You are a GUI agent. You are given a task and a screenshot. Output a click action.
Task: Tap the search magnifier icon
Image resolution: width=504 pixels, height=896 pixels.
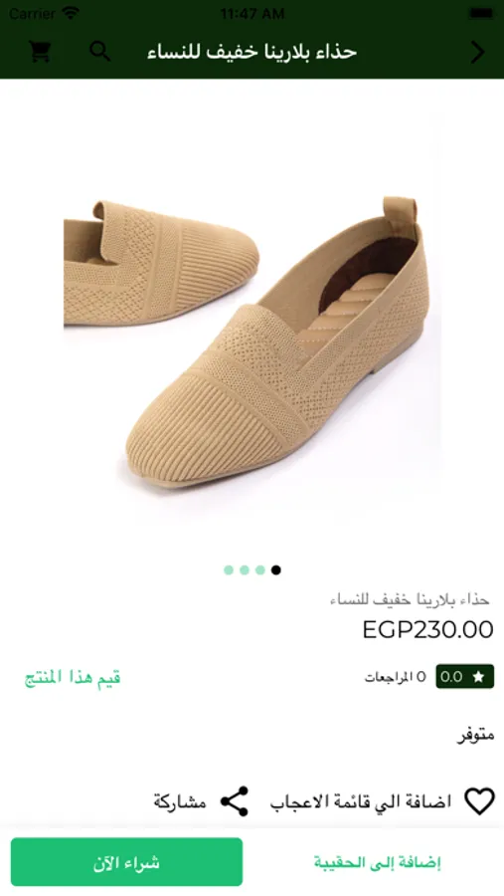tap(99, 52)
